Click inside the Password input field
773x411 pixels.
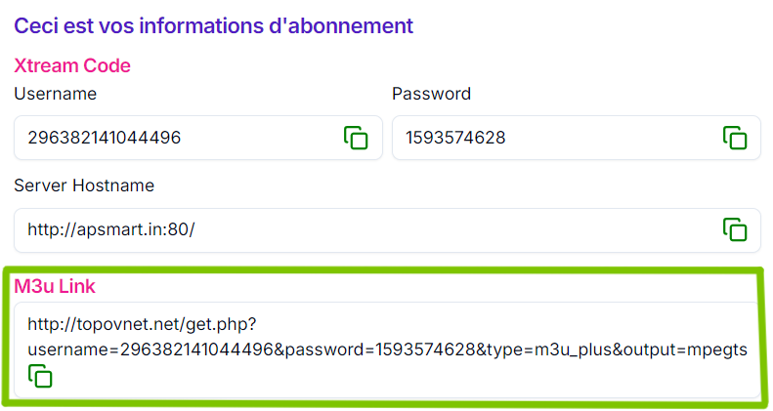[x=606, y=138]
